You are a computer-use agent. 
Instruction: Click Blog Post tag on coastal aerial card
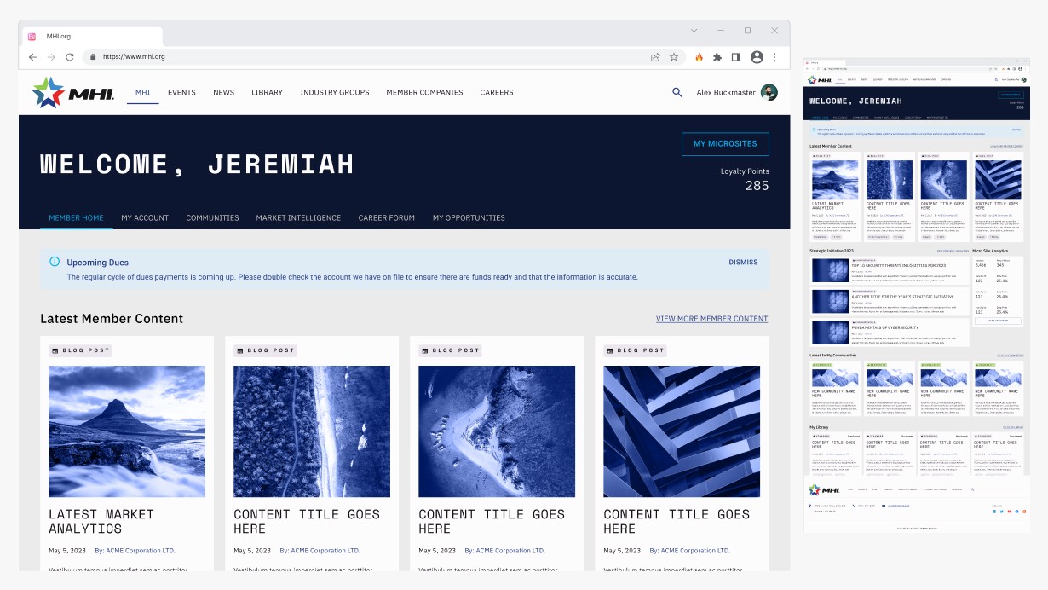pos(450,350)
